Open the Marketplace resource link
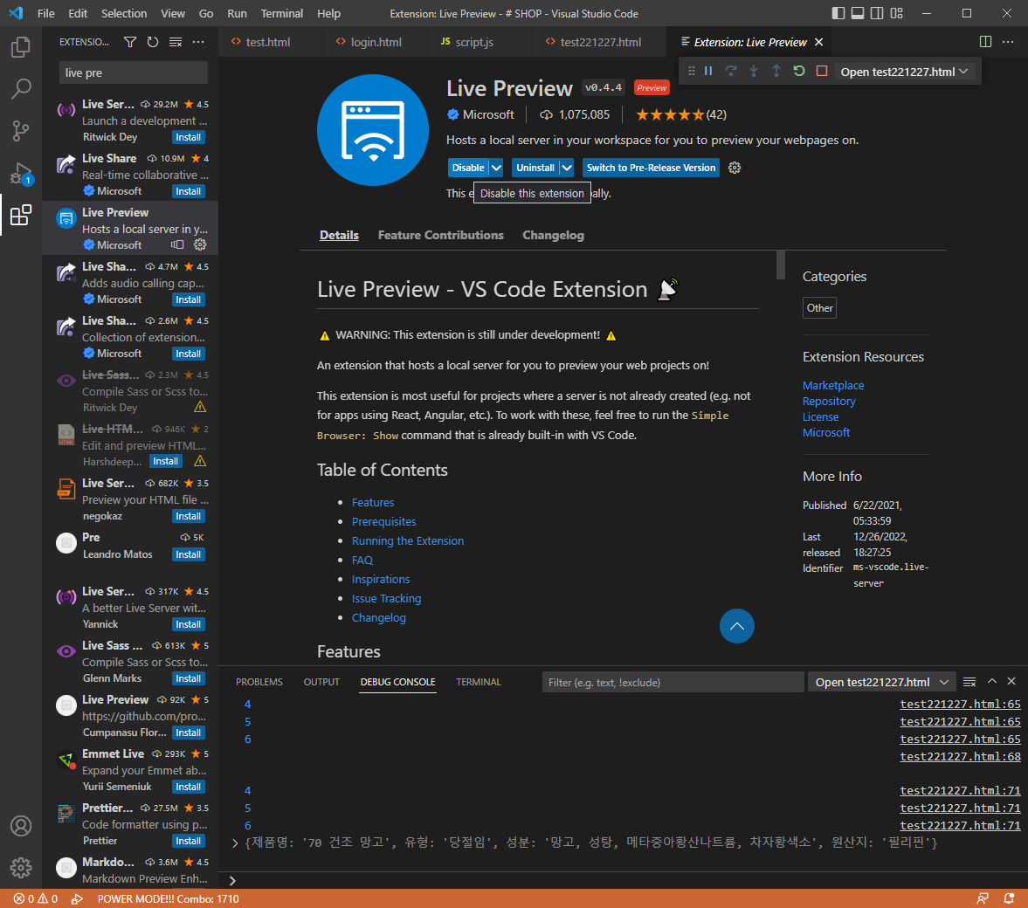Viewport: 1028px width, 908px height. 832,386
